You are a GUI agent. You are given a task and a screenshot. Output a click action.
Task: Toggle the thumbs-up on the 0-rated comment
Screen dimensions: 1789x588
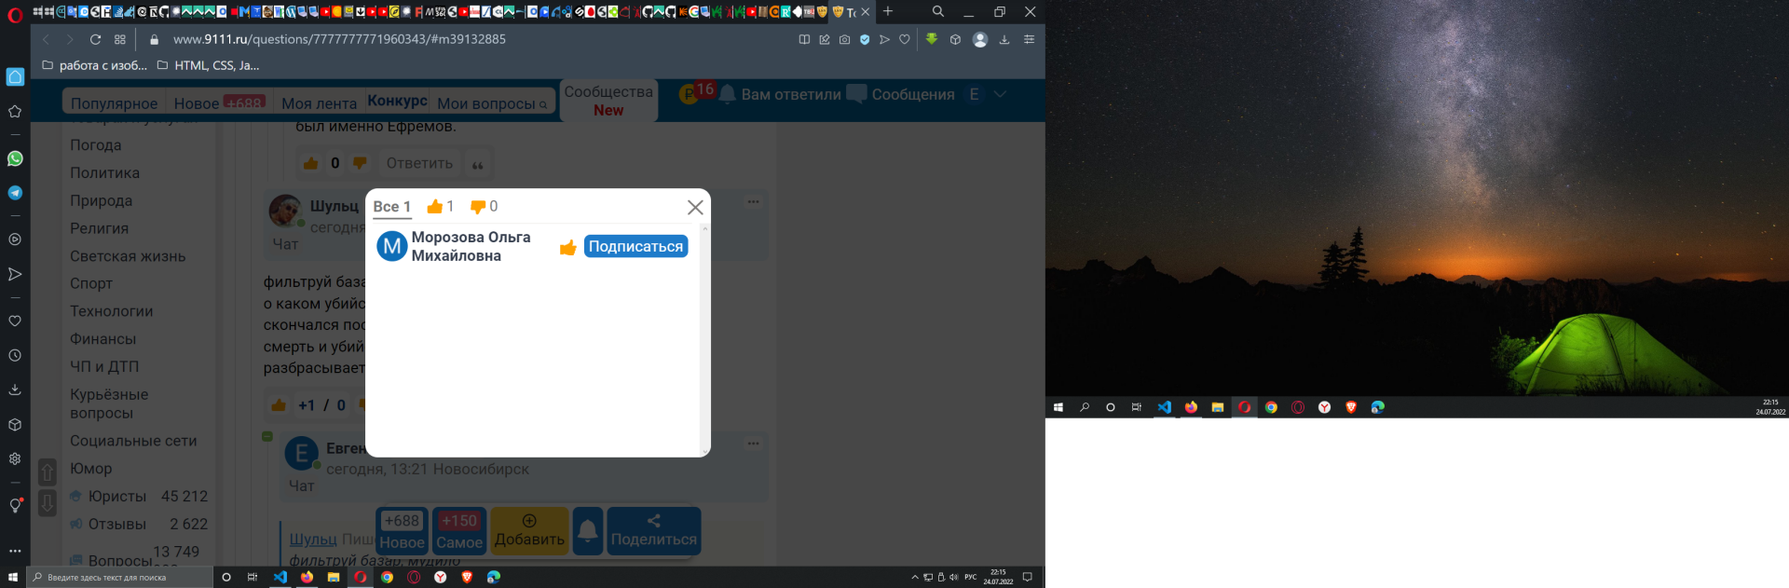[311, 163]
